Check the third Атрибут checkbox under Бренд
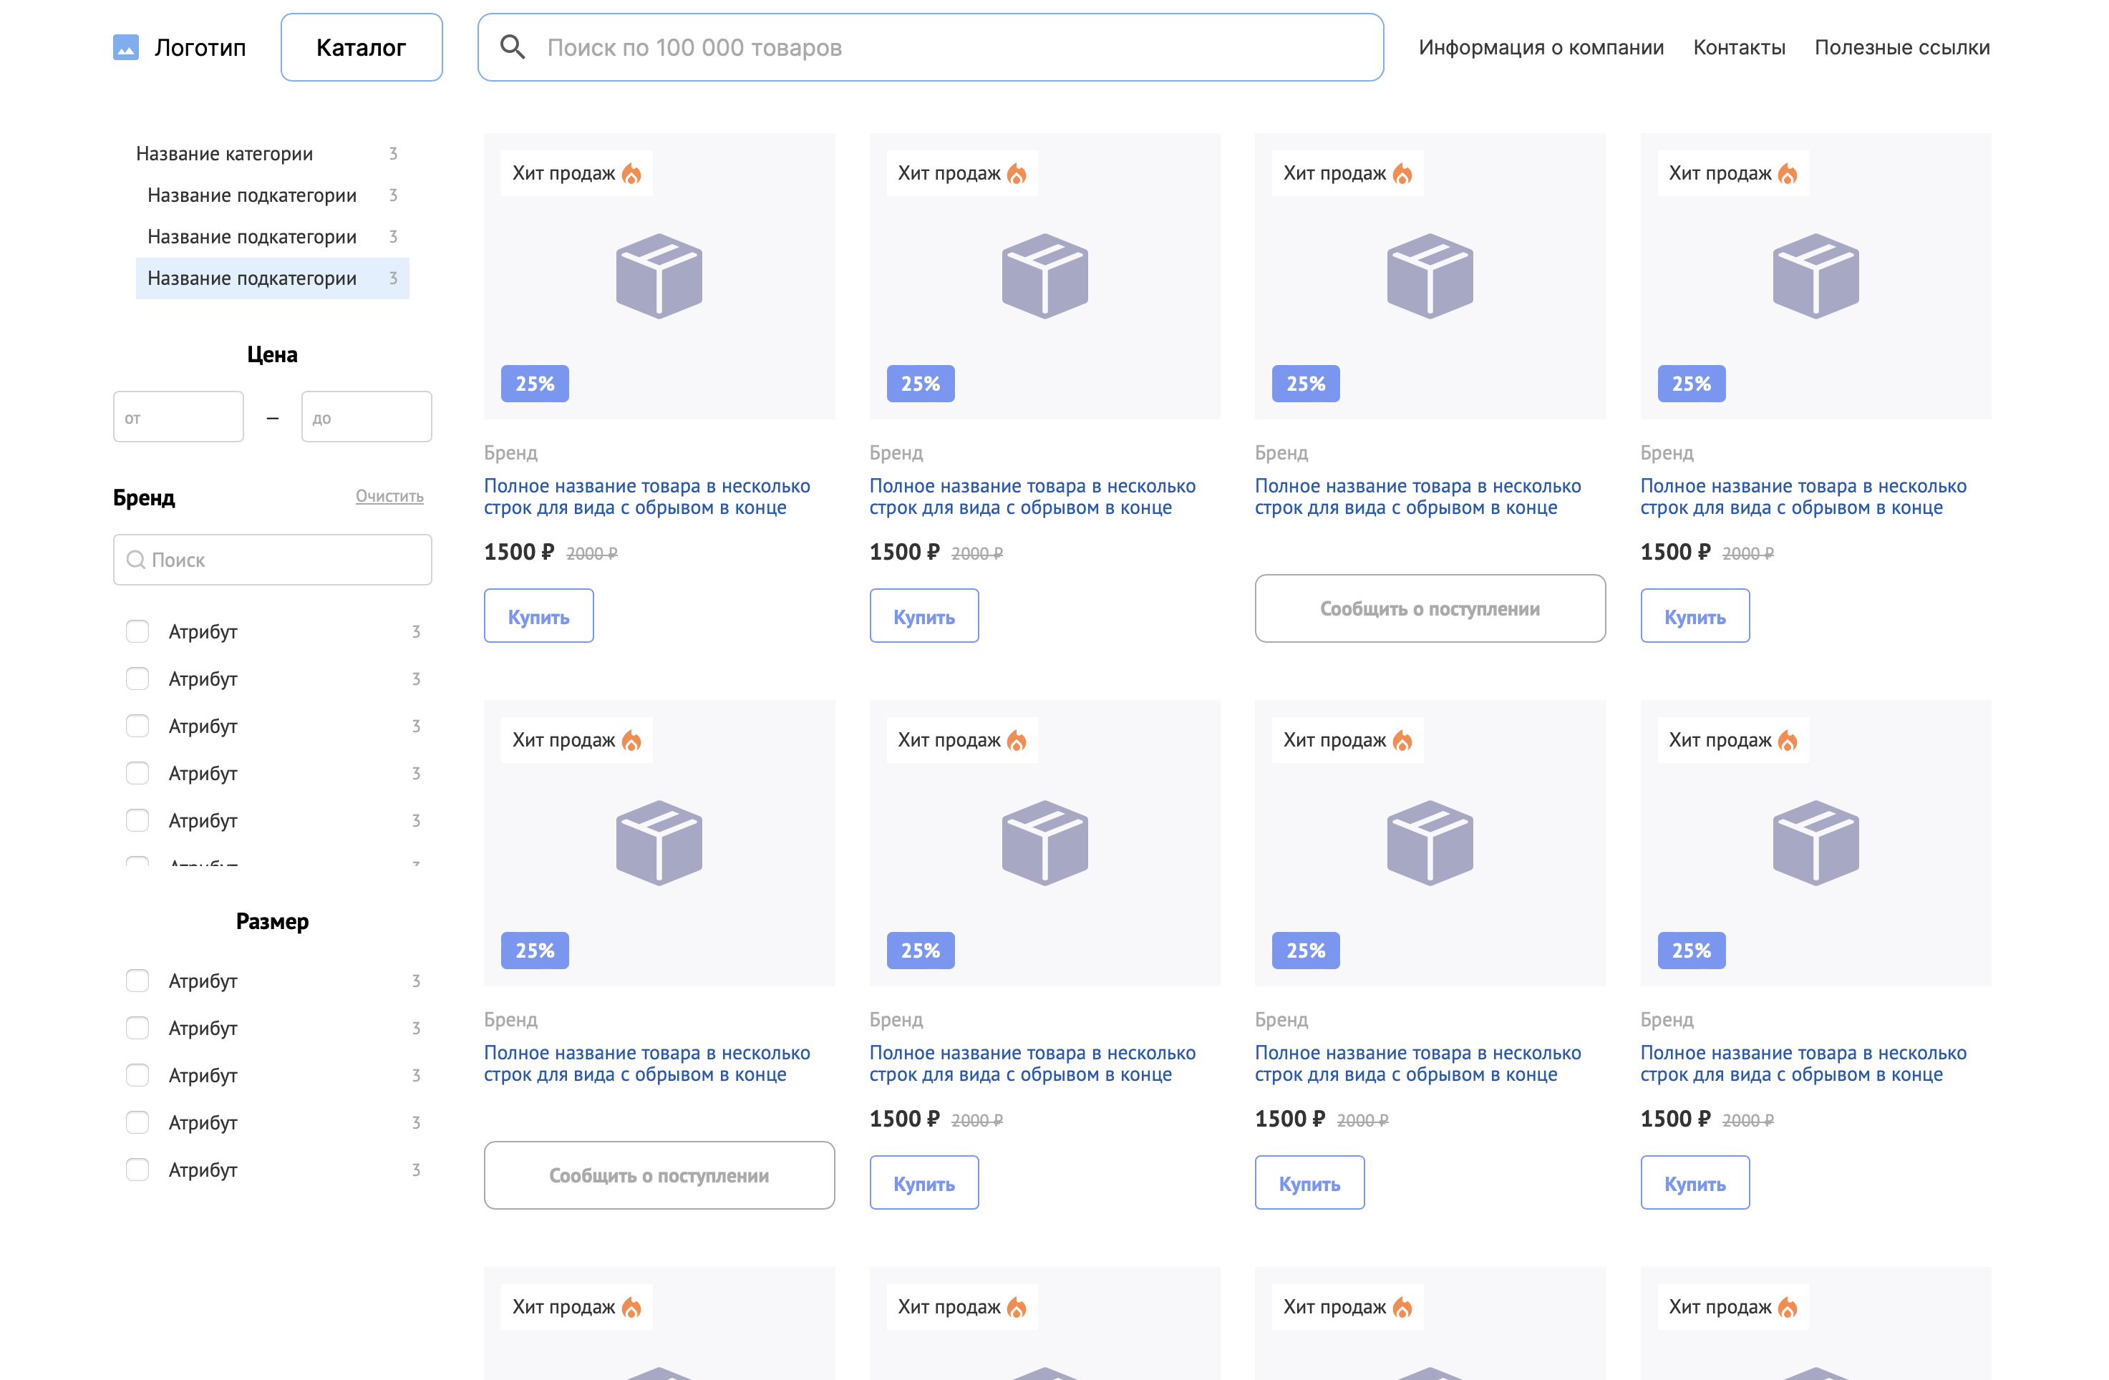Image resolution: width=2109 pixels, height=1380 pixels. [137, 727]
